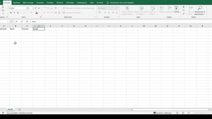
Task: Click the formula bar showing Sexe
Action: (x=121, y=21)
